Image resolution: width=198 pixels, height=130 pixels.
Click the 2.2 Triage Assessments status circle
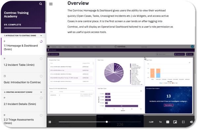click(41, 115)
